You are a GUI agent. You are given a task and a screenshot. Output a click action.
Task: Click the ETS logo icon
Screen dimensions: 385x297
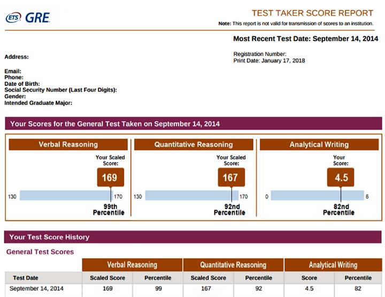tap(13, 18)
